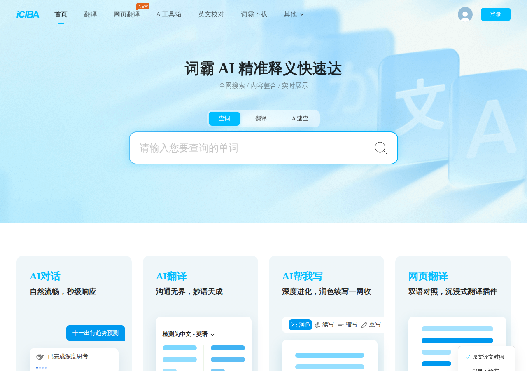Image resolution: width=527 pixels, height=371 pixels.
Task: Click the whale icon beside 已完成深度思考
Action: click(40, 357)
